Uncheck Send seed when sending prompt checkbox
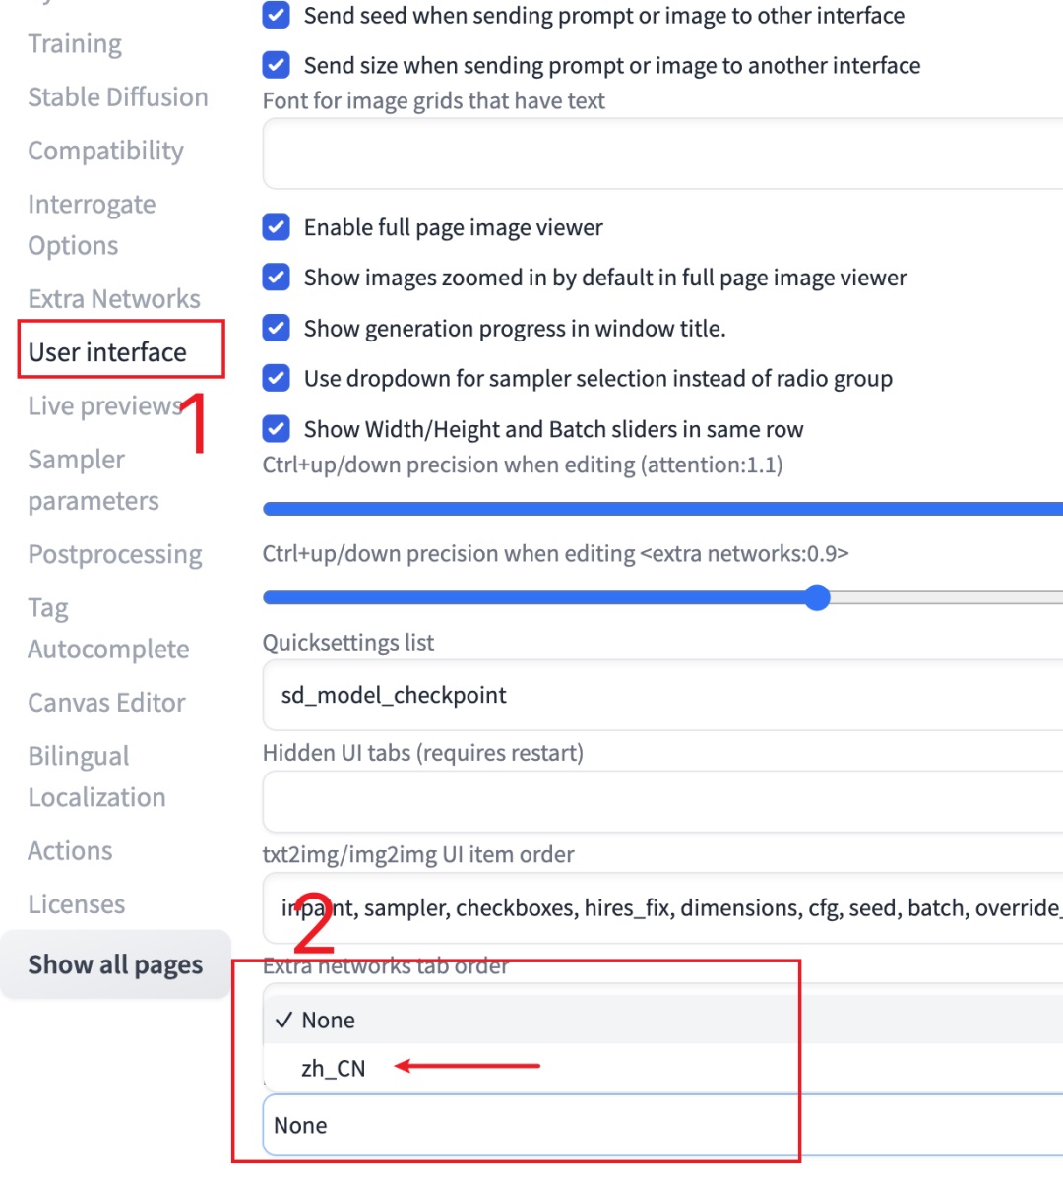Viewport: 1063px width, 1178px height. coord(277,16)
